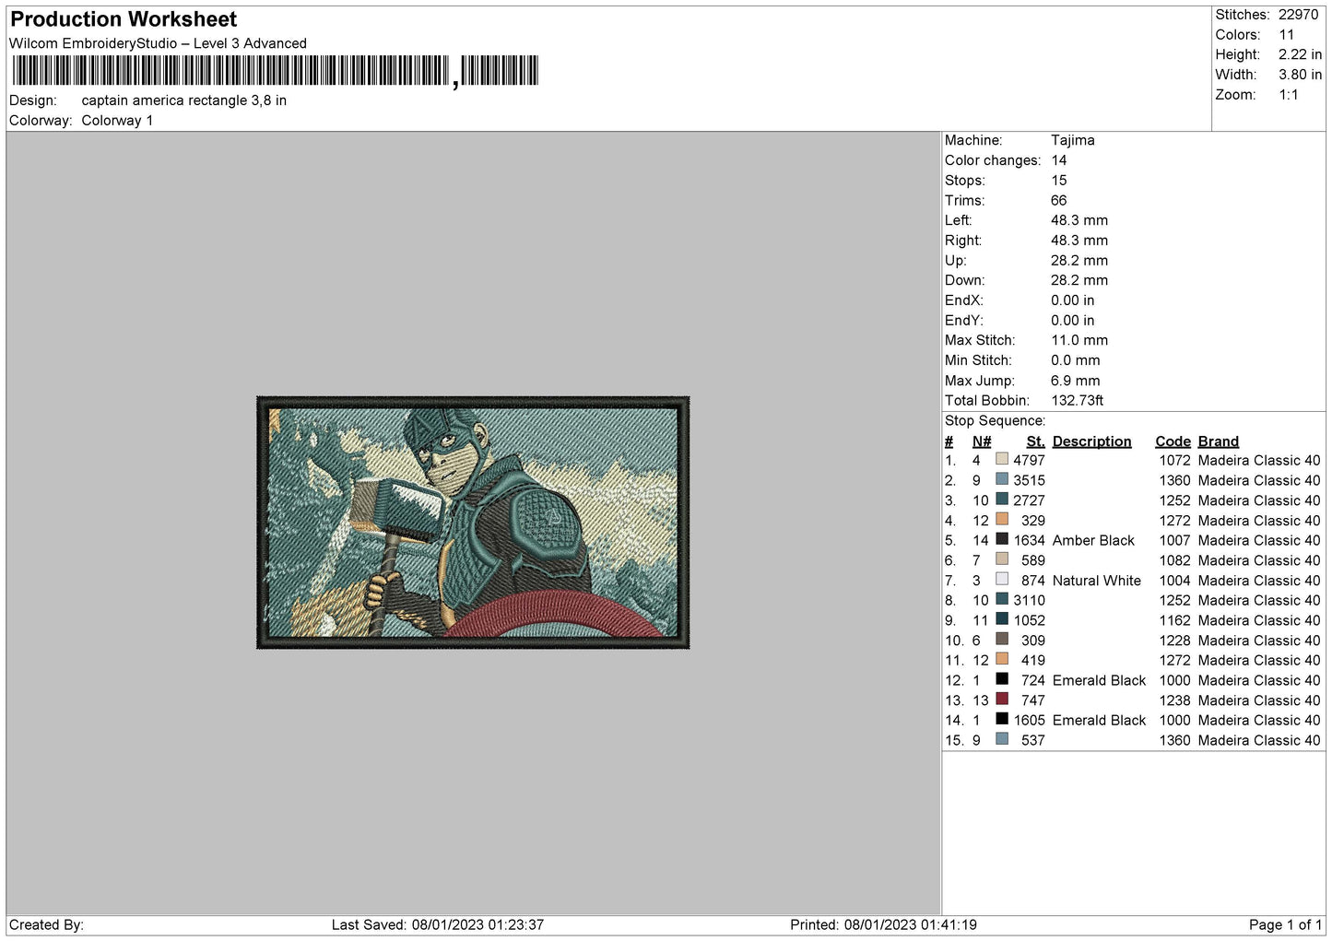Click thread code 1238

[x=1174, y=700]
